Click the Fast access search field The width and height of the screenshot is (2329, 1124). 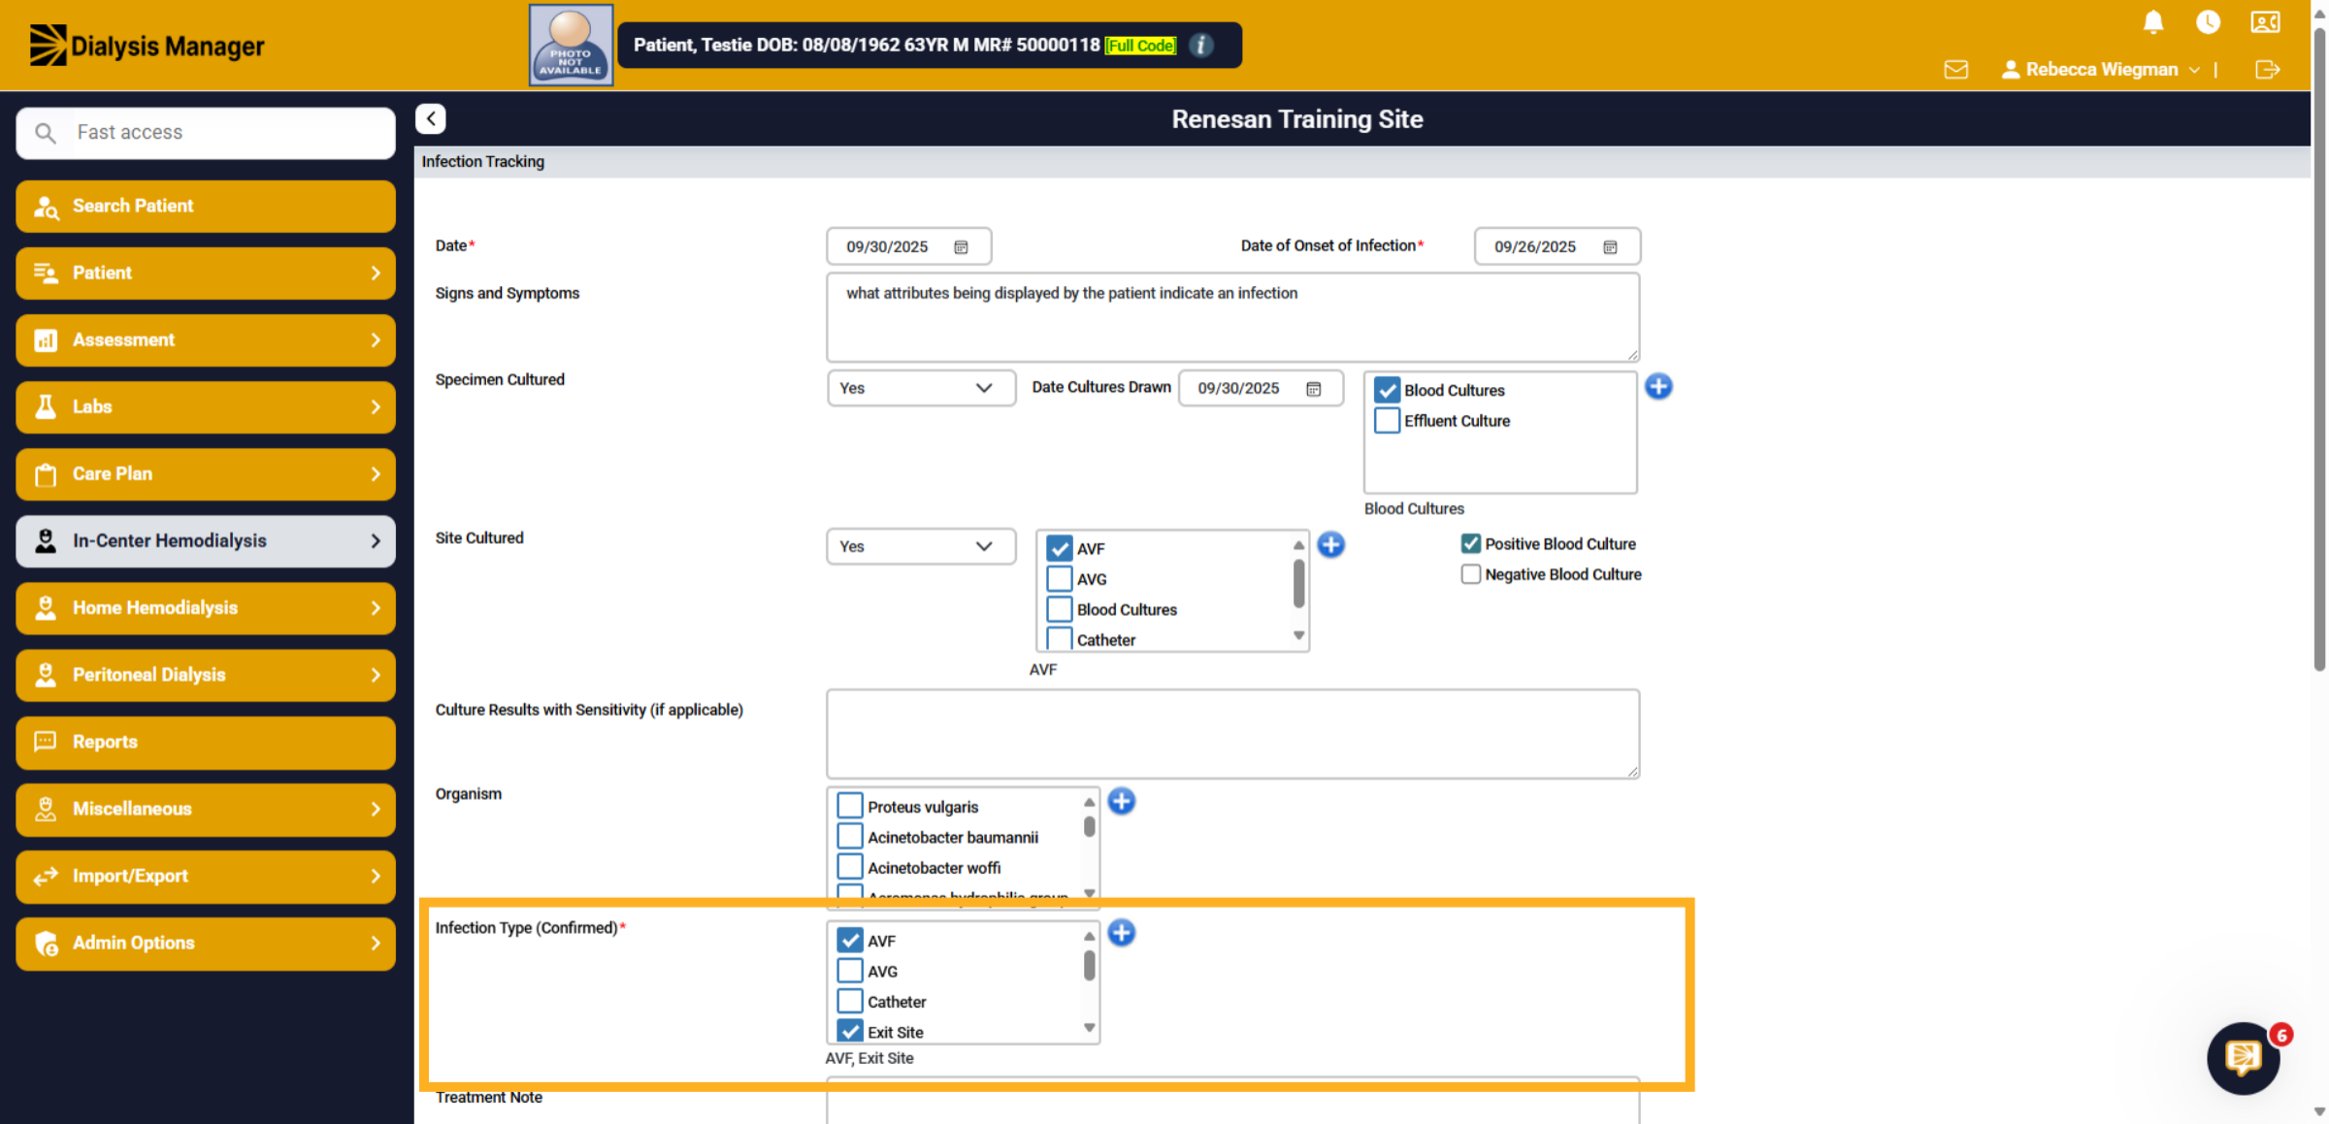click(x=206, y=133)
